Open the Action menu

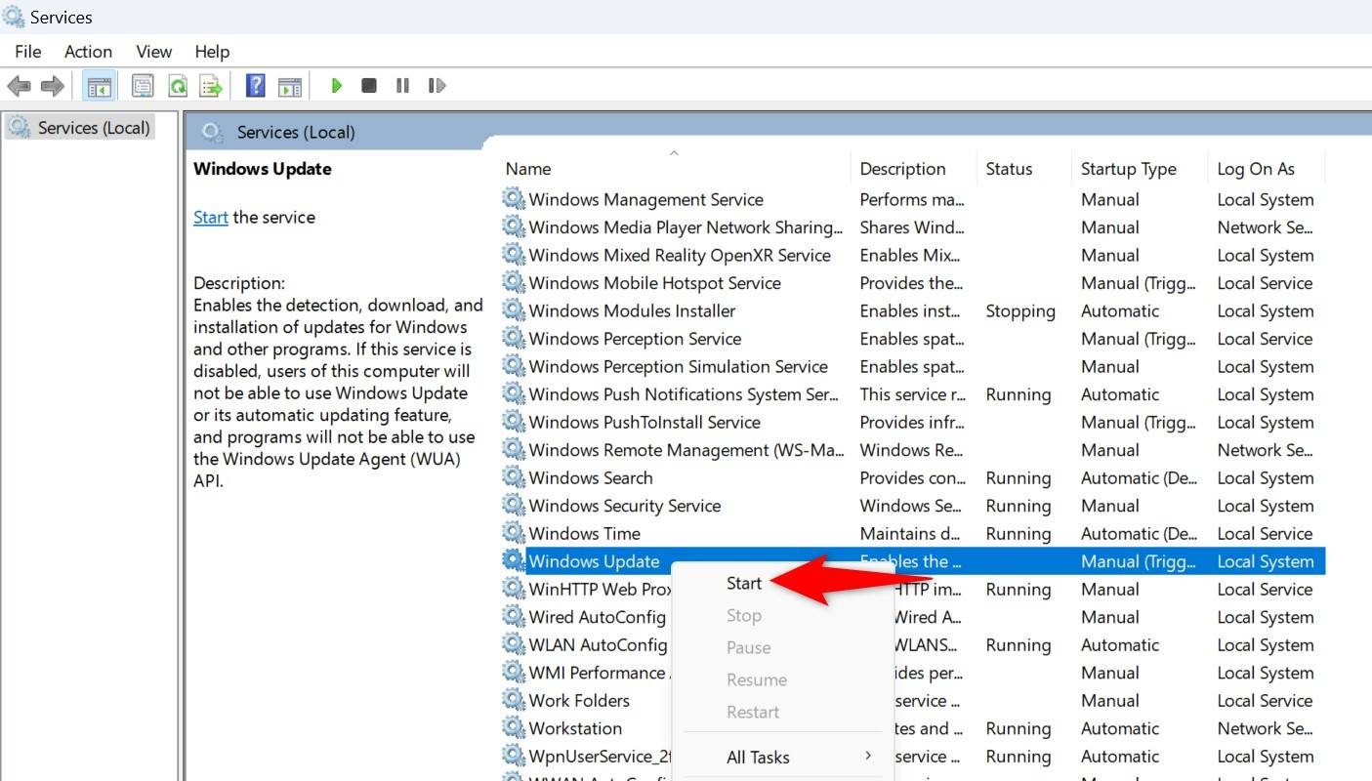(88, 52)
